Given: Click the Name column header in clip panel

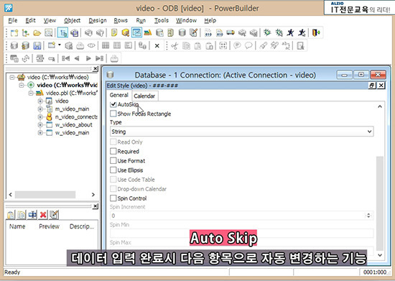Looking at the screenshot, I should pos(17,226).
